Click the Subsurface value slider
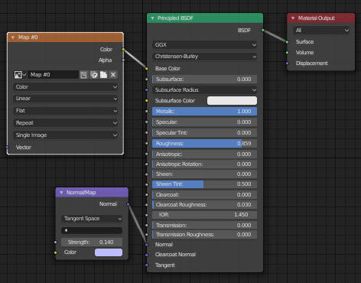 pos(204,80)
